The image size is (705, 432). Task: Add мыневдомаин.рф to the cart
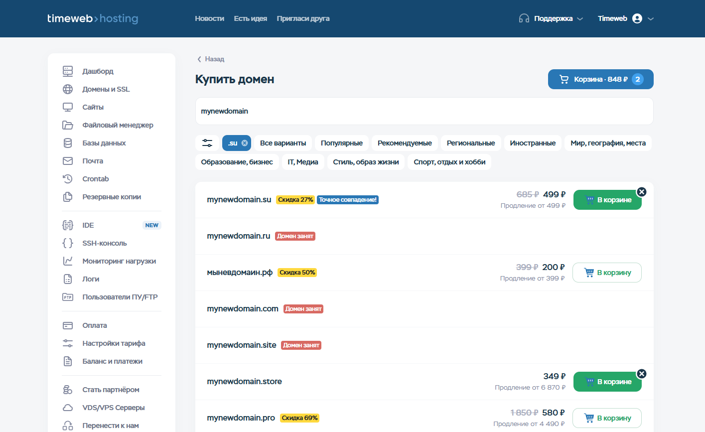point(607,273)
